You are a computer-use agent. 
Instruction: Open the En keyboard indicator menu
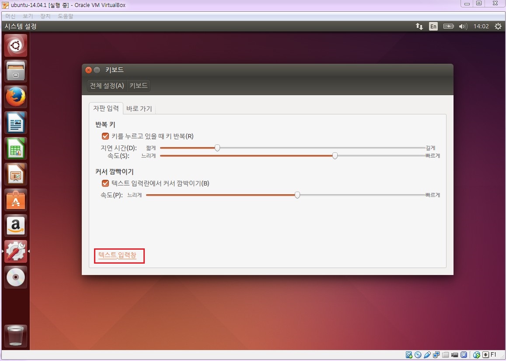click(x=433, y=26)
